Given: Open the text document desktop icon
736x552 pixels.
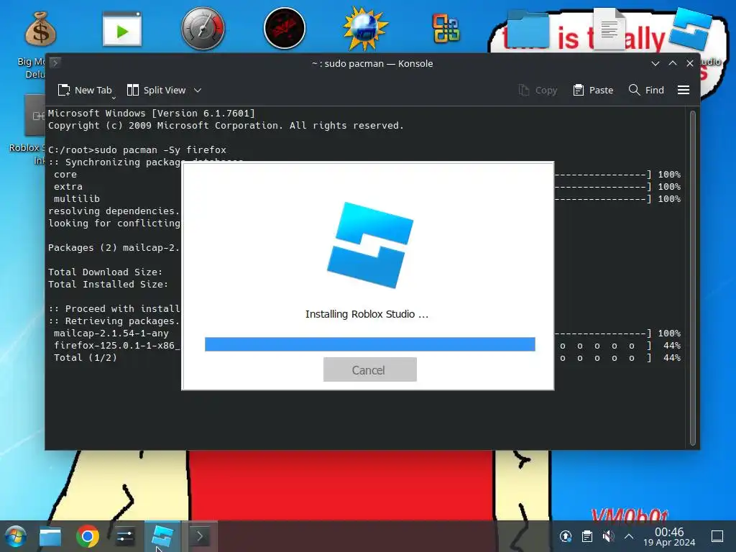Looking at the screenshot, I should (x=609, y=29).
